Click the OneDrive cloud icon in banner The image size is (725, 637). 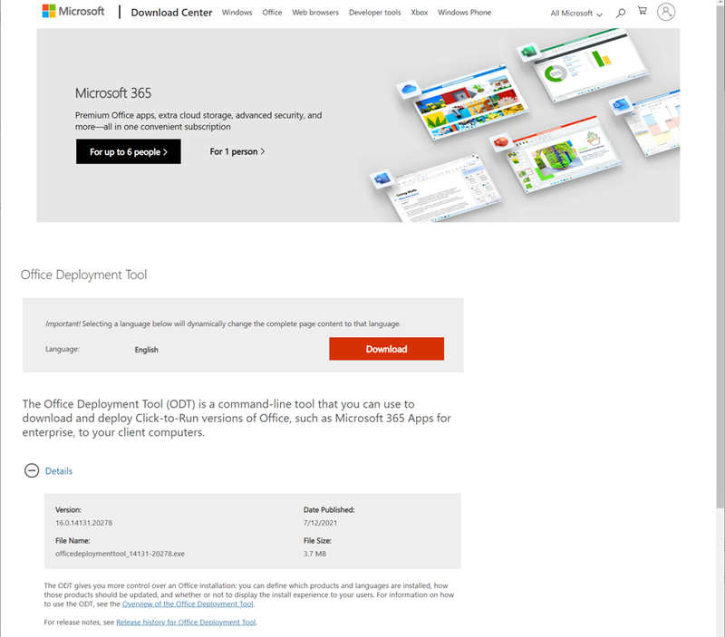click(x=409, y=88)
